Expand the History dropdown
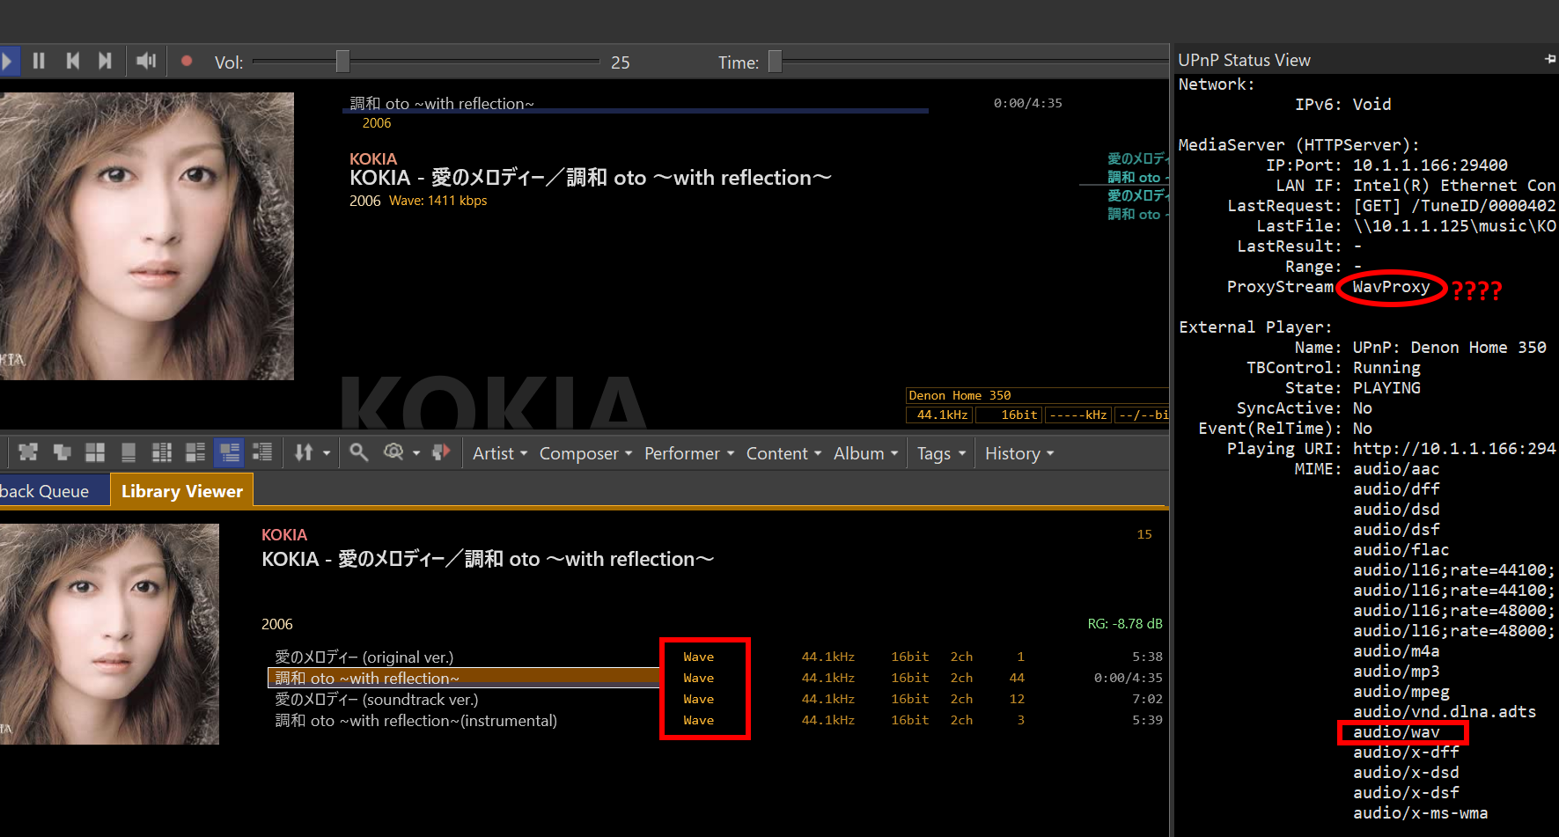Screen dimensions: 1559x837 [1018, 453]
